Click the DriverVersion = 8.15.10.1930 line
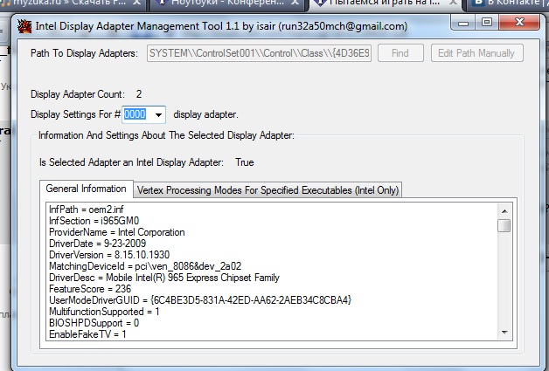The image size is (549, 371). coord(109,255)
